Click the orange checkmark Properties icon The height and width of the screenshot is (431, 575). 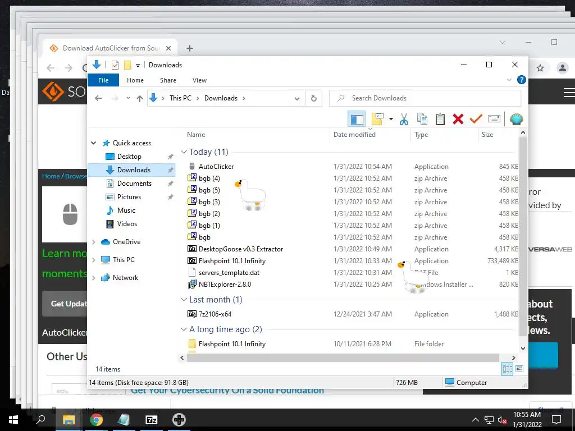click(x=476, y=119)
